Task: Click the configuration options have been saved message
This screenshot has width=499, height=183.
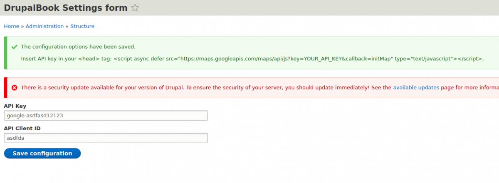Action: 78,47
